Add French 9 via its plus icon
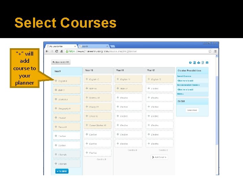The image size is (243, 182). tap(56, 127)
